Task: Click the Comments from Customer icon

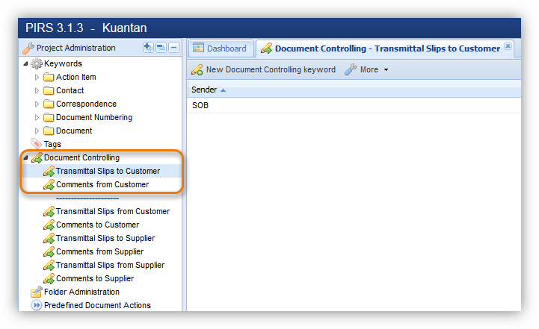Action: point(49,184)
